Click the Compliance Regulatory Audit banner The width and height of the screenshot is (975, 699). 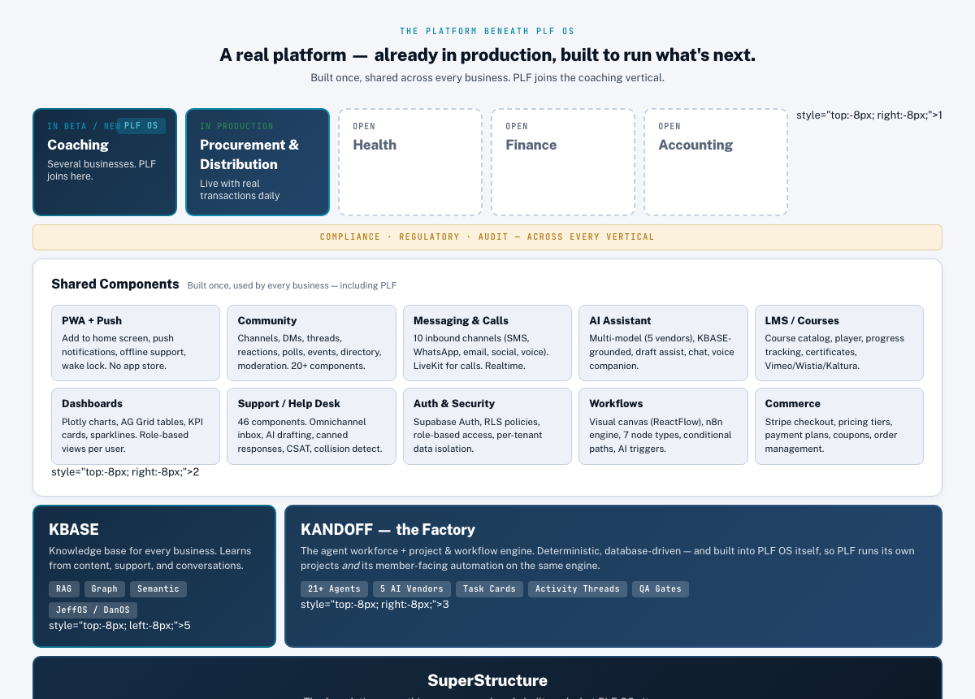[487, 237]
